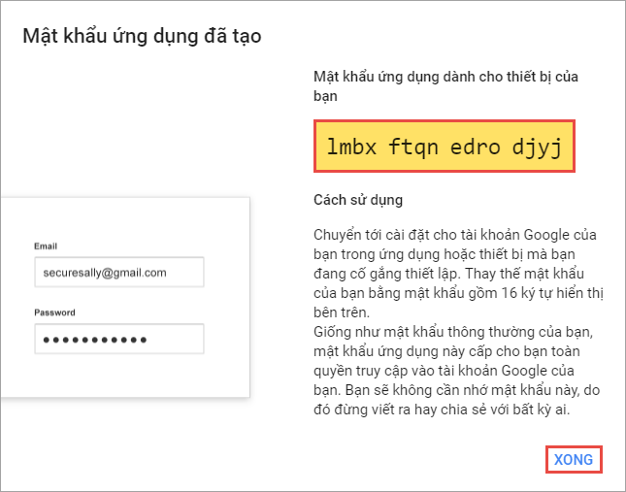Click the XONG button to finish

574,460
